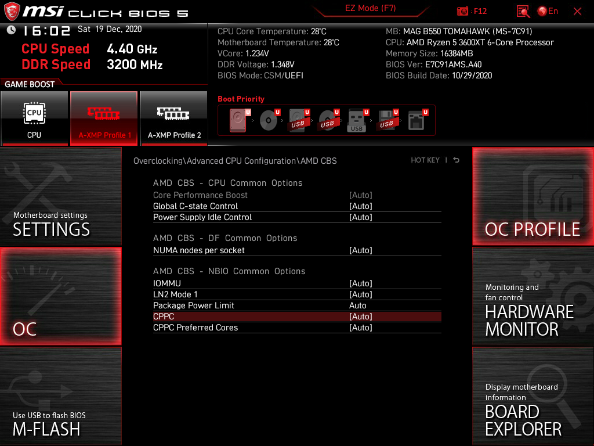Enable A-XMP Profile 2
The image size is (594, 446).
tap(174, 118)
